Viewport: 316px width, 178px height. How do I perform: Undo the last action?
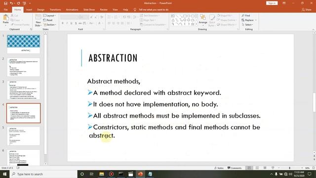point(11,3)
